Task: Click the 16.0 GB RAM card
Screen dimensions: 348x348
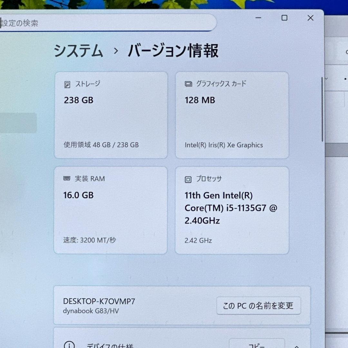Action: (111, 209)
